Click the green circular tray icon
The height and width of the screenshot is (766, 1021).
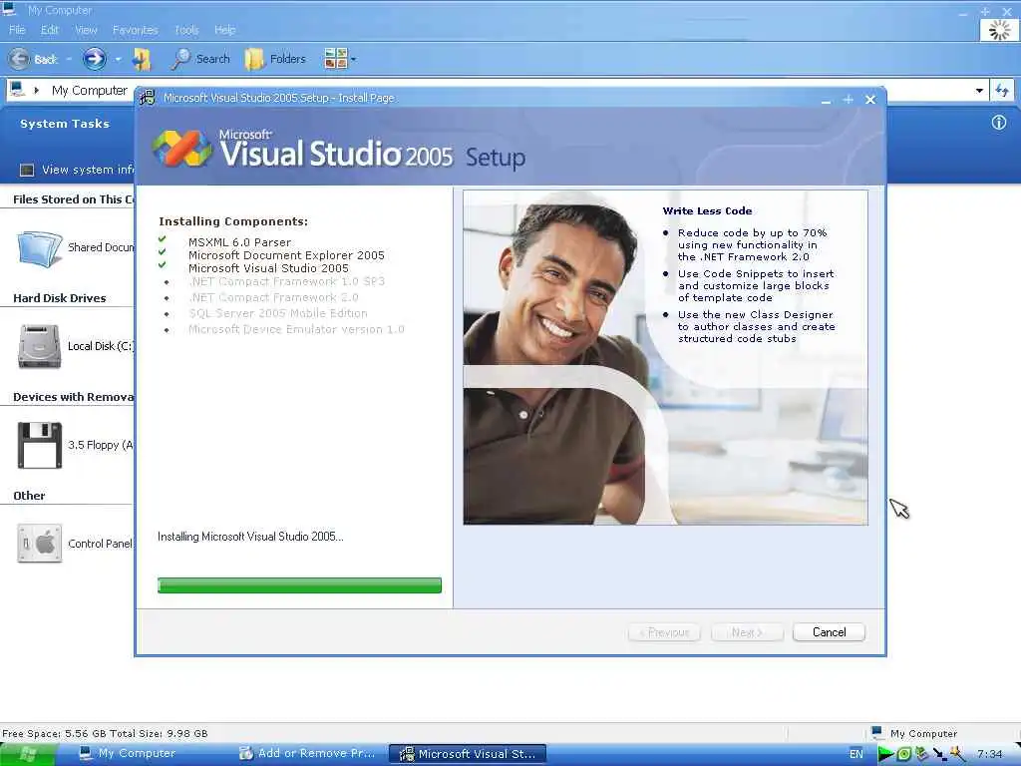point(903,754)
